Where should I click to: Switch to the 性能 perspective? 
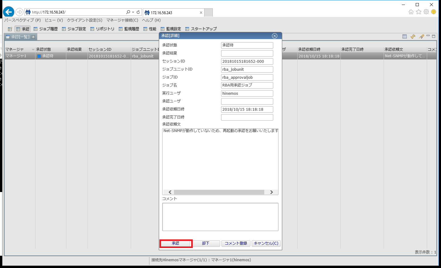coord(150,29)
